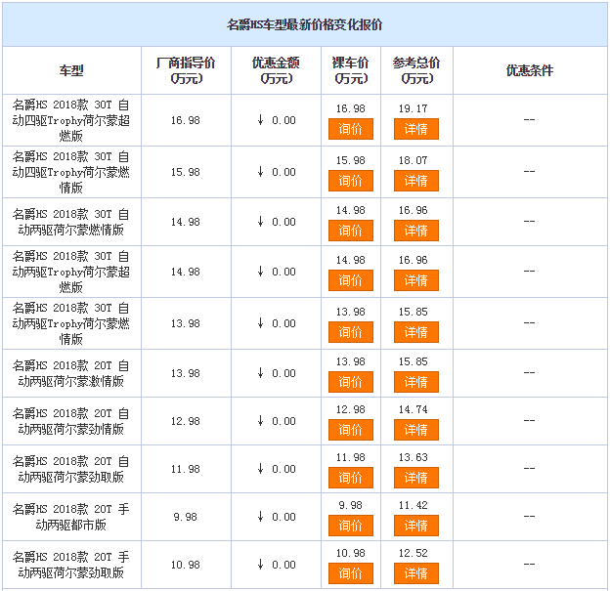
Task: Open 详情 beside total price 18.07
Action: [x=416, y=181]
